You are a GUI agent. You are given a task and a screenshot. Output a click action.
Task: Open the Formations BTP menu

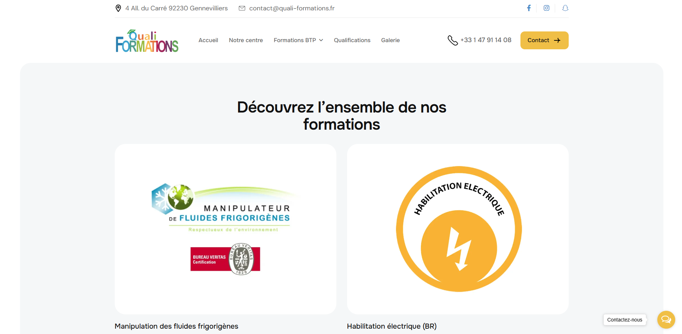click(x=298, y=40)
